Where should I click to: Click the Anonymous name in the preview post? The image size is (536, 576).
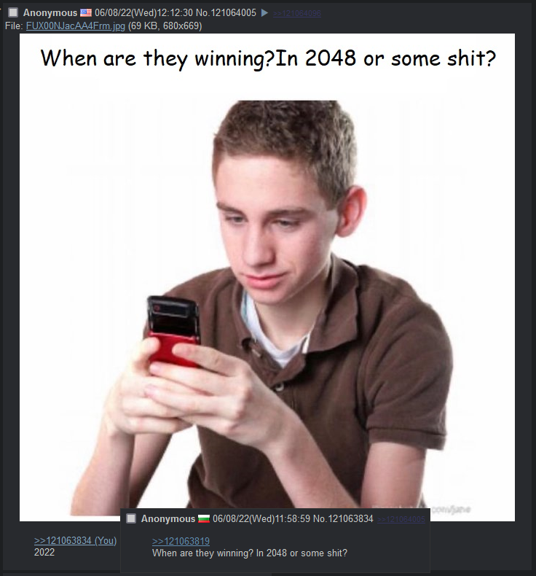tap(168, 518)
